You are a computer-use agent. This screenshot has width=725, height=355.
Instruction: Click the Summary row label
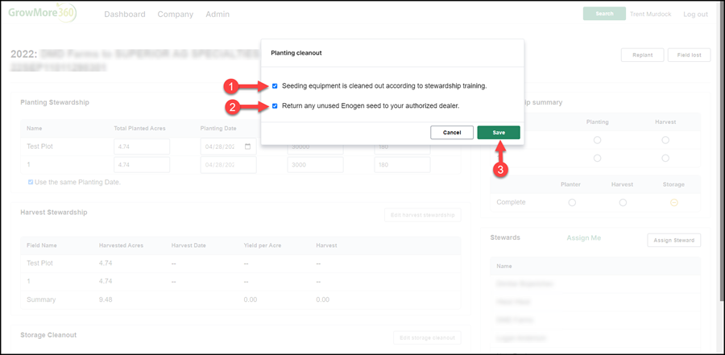pos(41,299)
